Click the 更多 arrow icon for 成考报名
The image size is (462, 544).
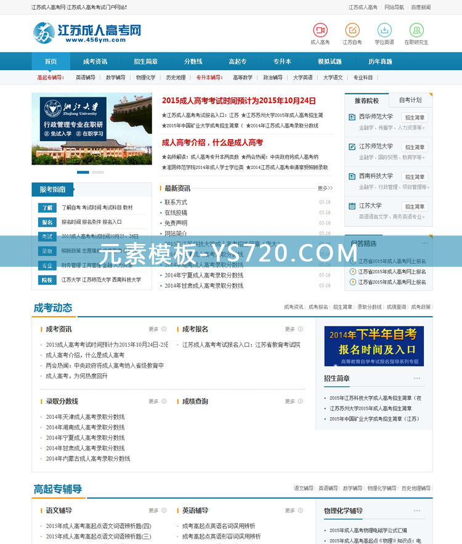pos(301,329)
